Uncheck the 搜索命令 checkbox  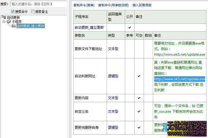pyautogui.click(x=13, y=12)
